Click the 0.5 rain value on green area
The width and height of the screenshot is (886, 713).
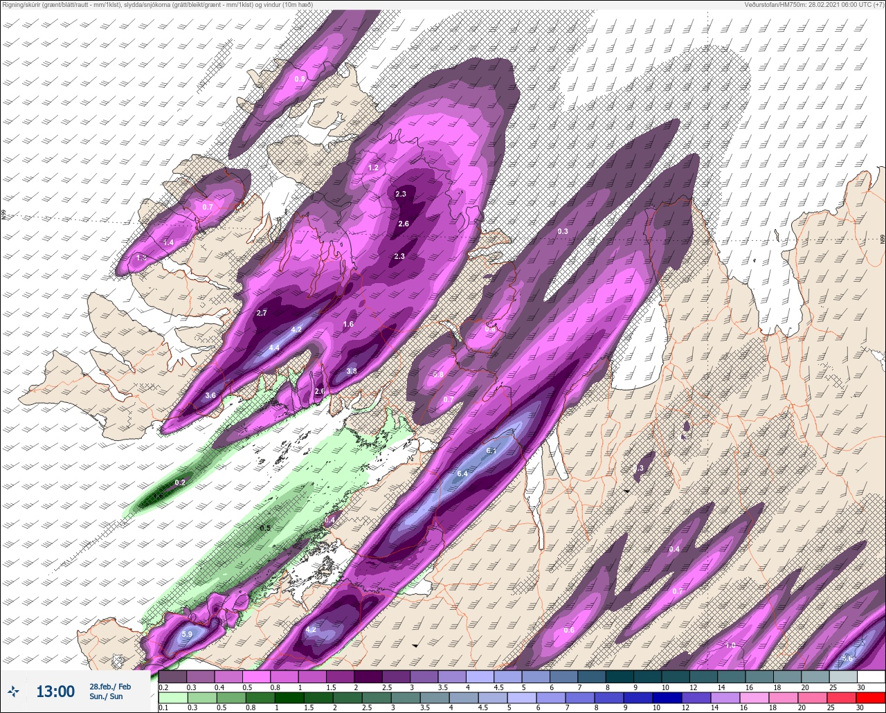click(264, 528)
